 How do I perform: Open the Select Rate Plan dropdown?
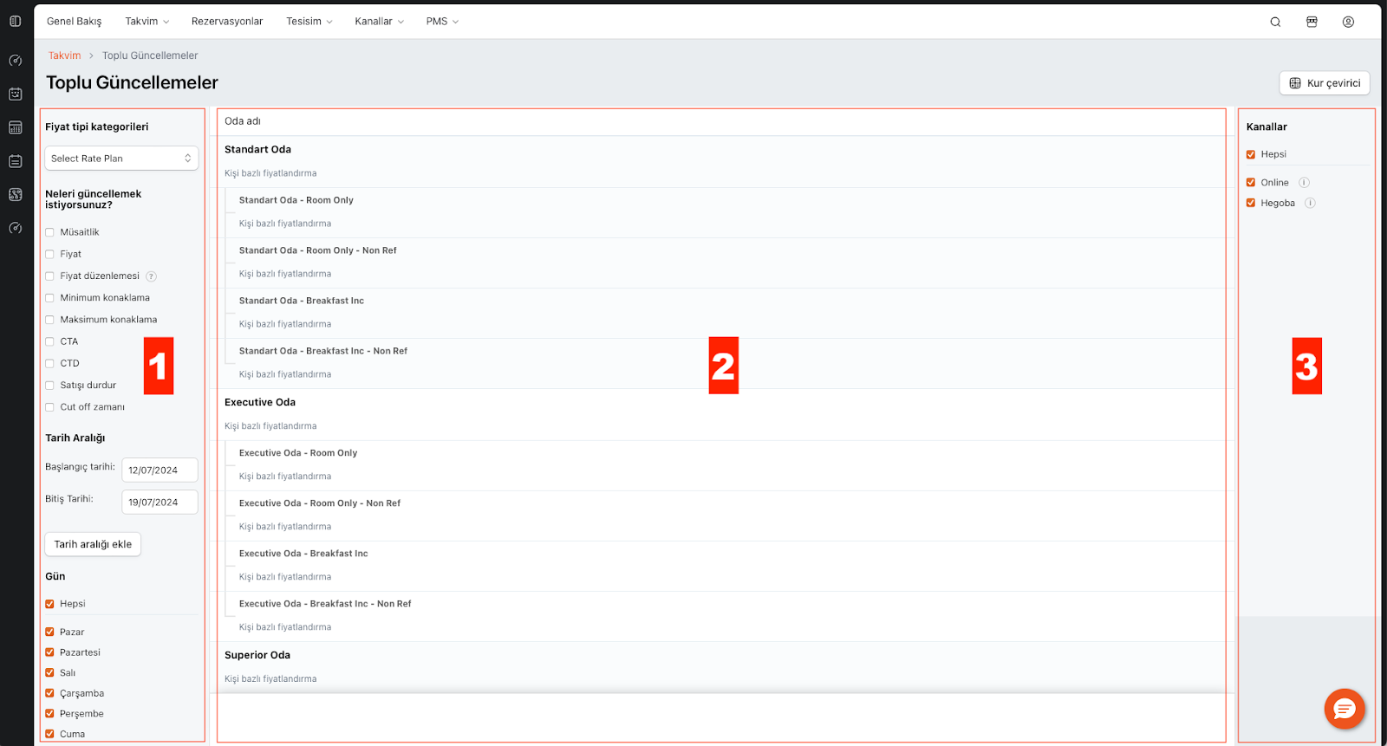coord(121,159)
